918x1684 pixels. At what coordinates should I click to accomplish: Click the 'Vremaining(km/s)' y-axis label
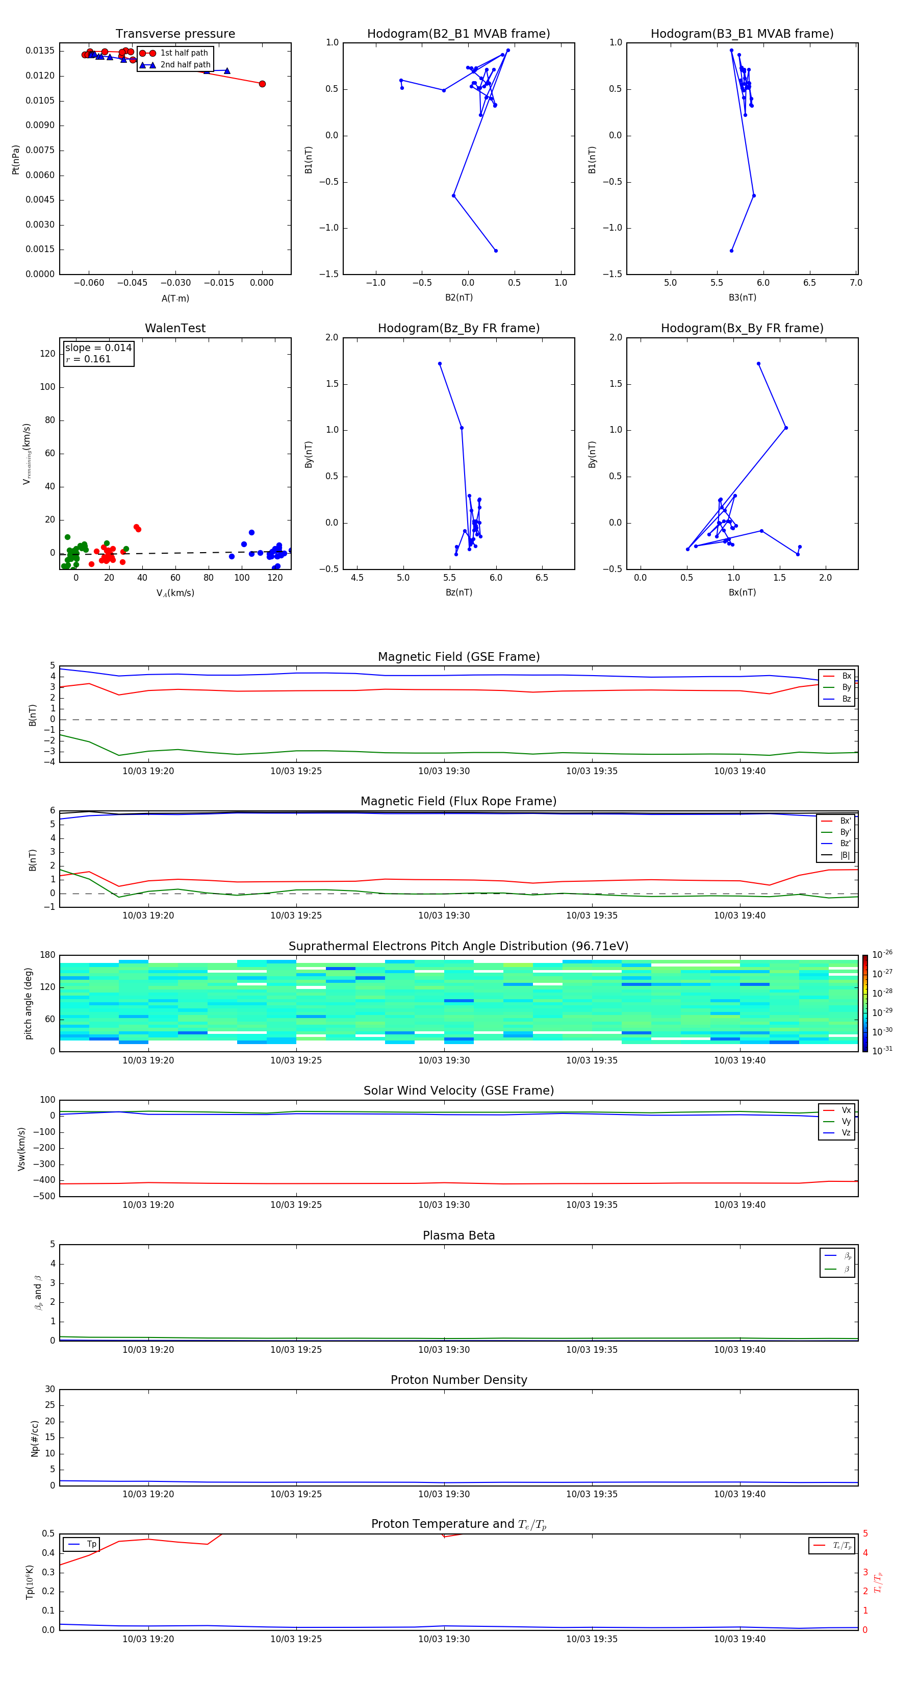point(28,454)
